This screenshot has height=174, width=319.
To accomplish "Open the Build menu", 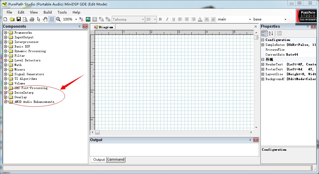I will (x=48, y=12).
